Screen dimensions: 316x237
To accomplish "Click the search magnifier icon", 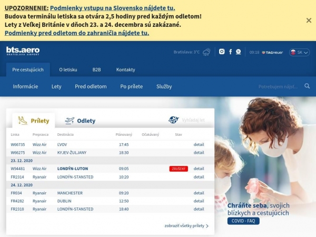I will coord(307,86).
